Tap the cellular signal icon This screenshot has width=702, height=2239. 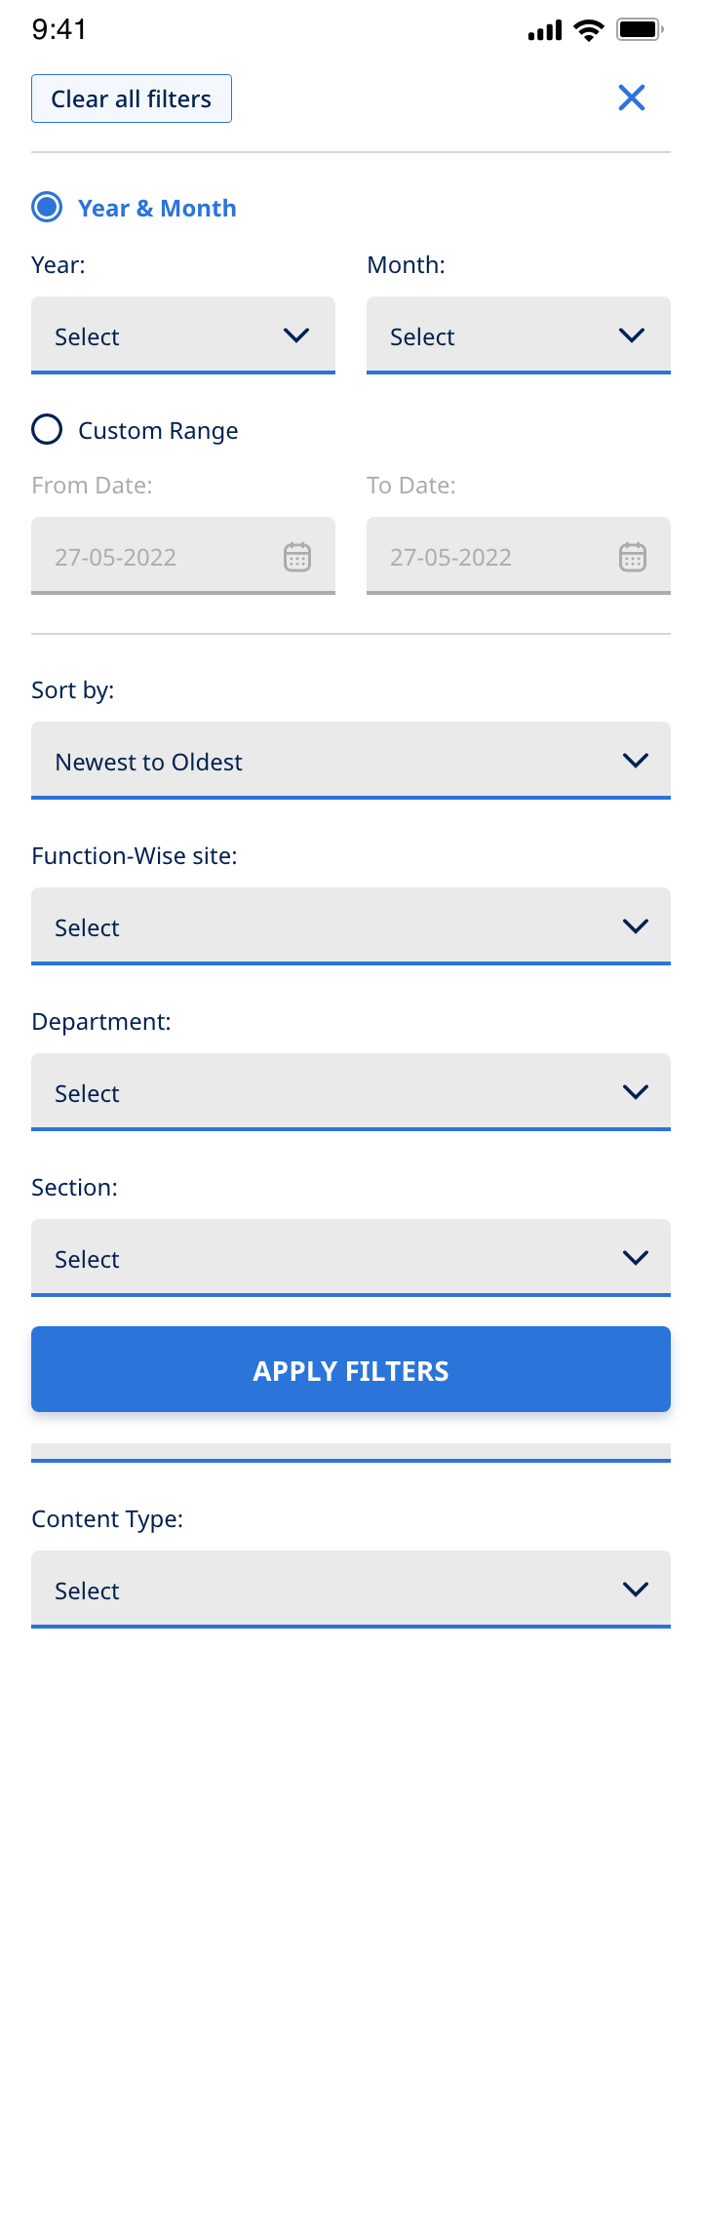[545, 31]
